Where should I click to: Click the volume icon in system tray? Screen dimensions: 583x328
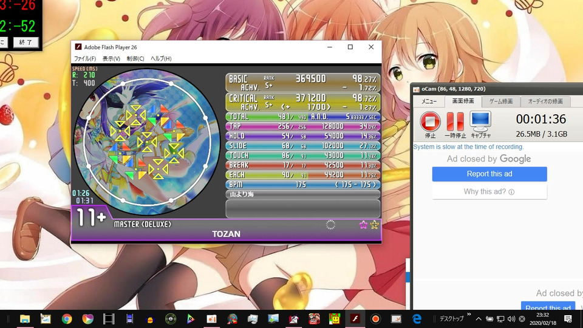(x=511, y=319)
